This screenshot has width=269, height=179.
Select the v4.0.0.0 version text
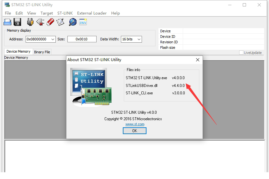(x=178, y=78)
